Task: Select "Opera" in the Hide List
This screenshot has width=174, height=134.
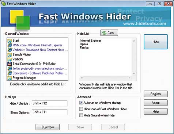Action: tap(84, 44)
